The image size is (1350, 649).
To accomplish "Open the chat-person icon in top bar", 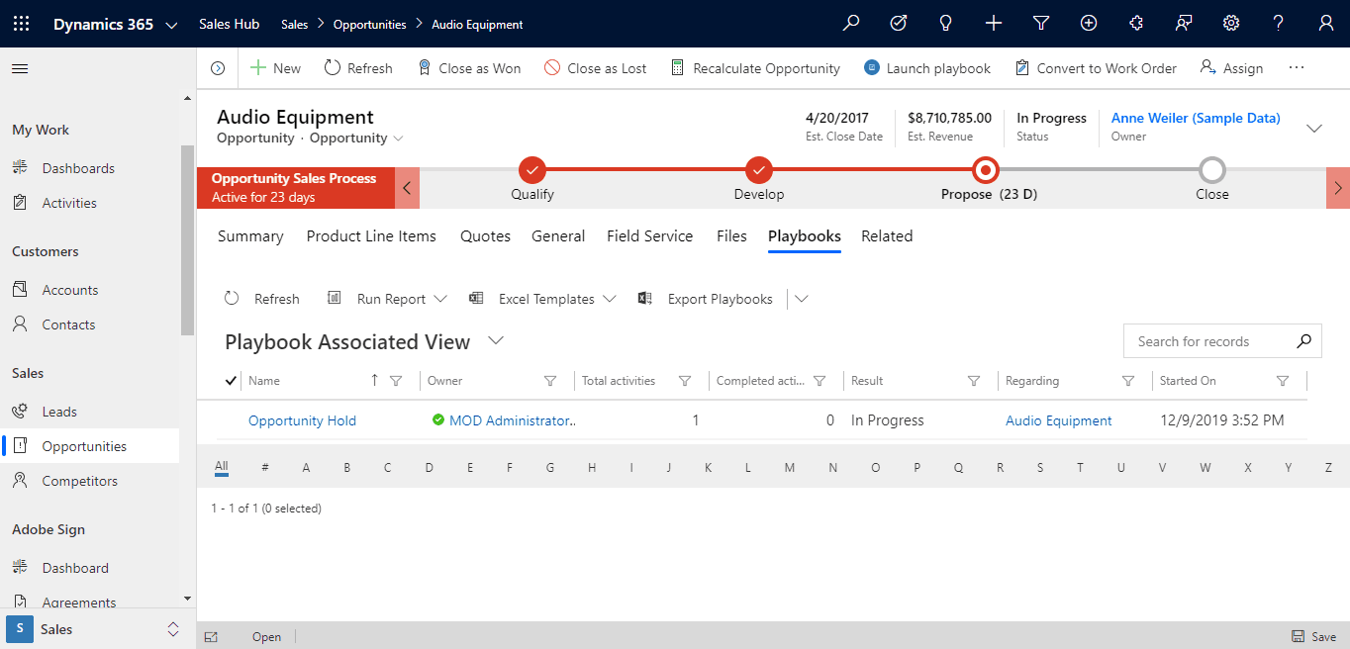I will click(x=1184, y=24).
